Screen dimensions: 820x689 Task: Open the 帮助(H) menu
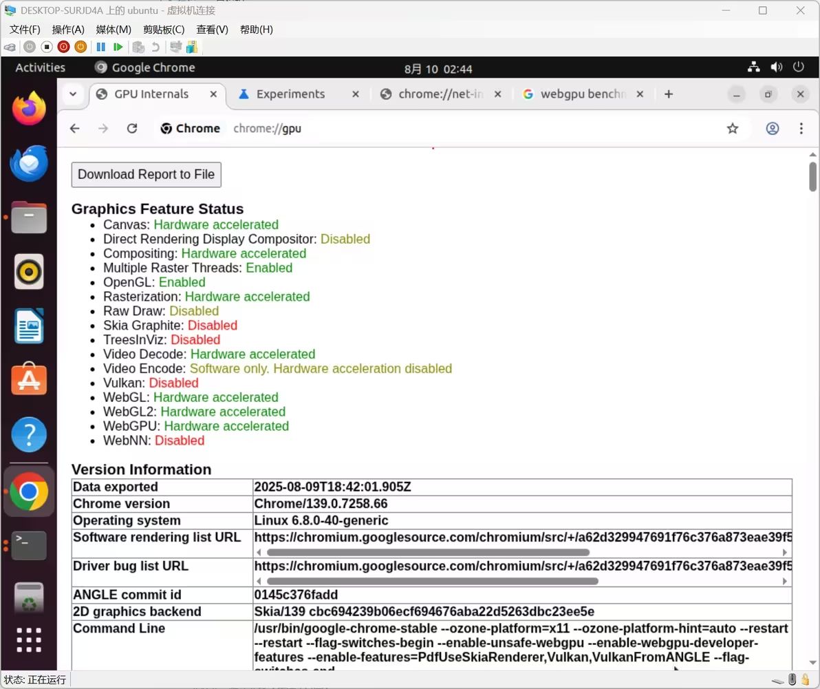pos(256,30)
